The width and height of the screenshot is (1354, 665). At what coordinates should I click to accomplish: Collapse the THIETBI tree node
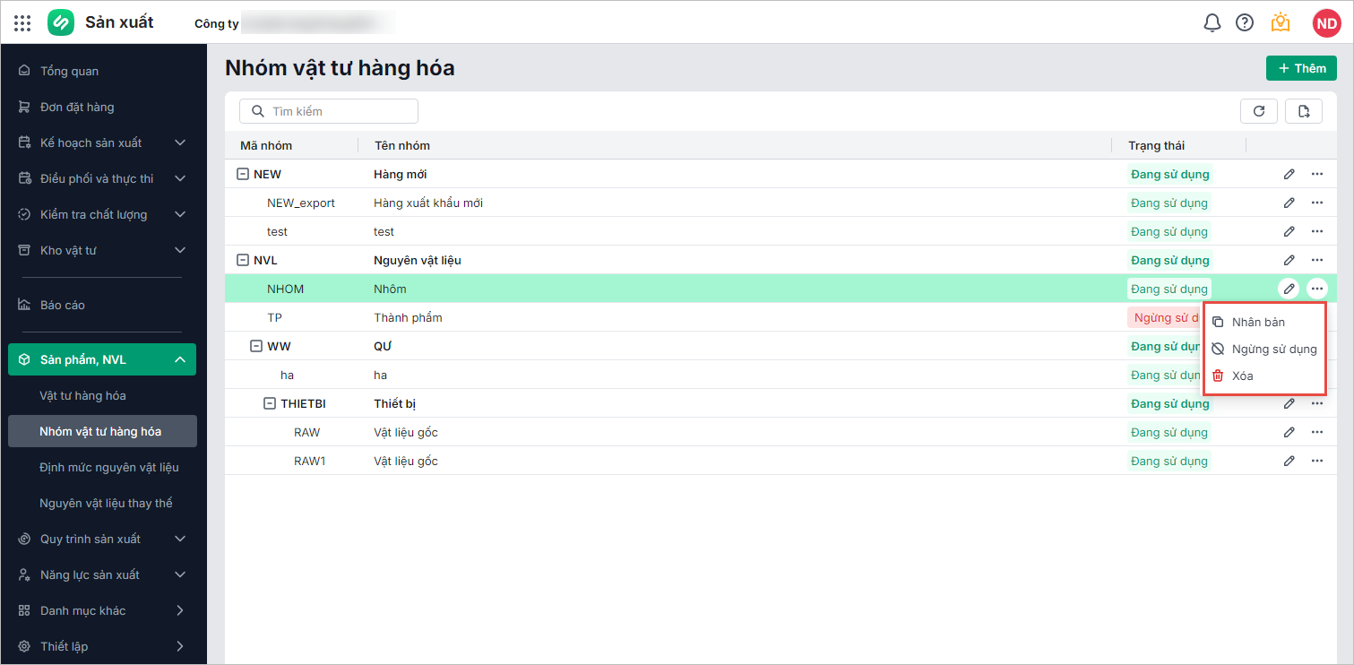(269, 403)
